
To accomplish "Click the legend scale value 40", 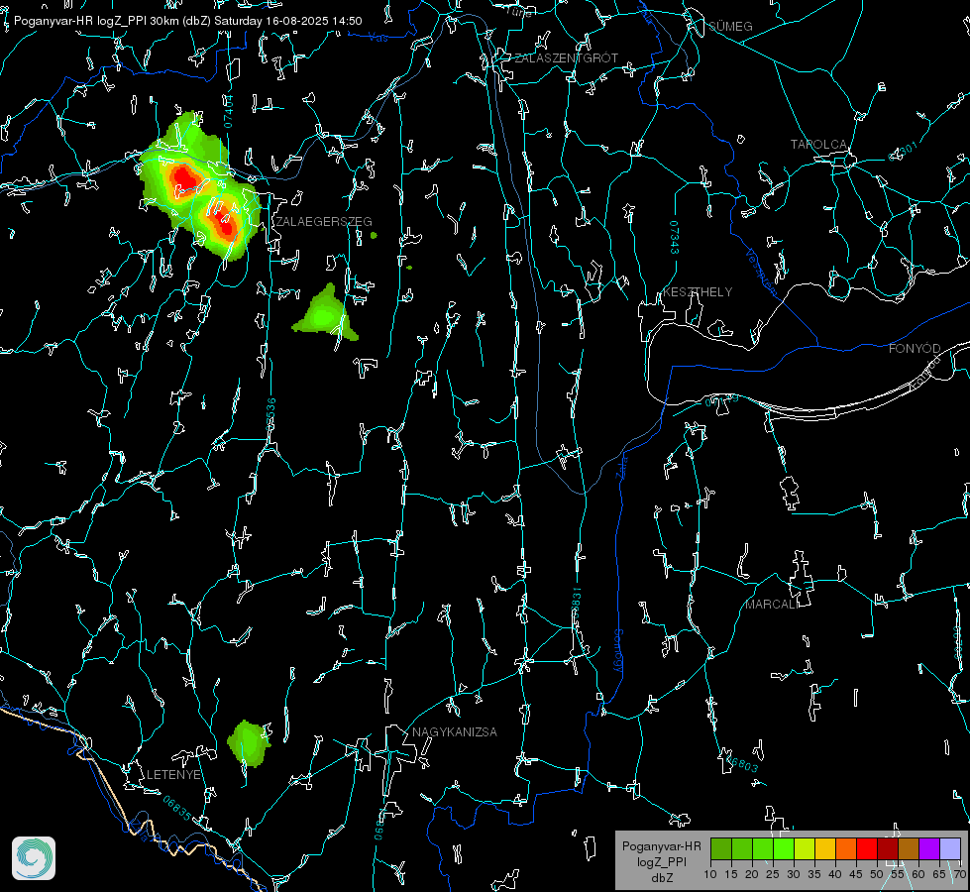I will (835, 875).
